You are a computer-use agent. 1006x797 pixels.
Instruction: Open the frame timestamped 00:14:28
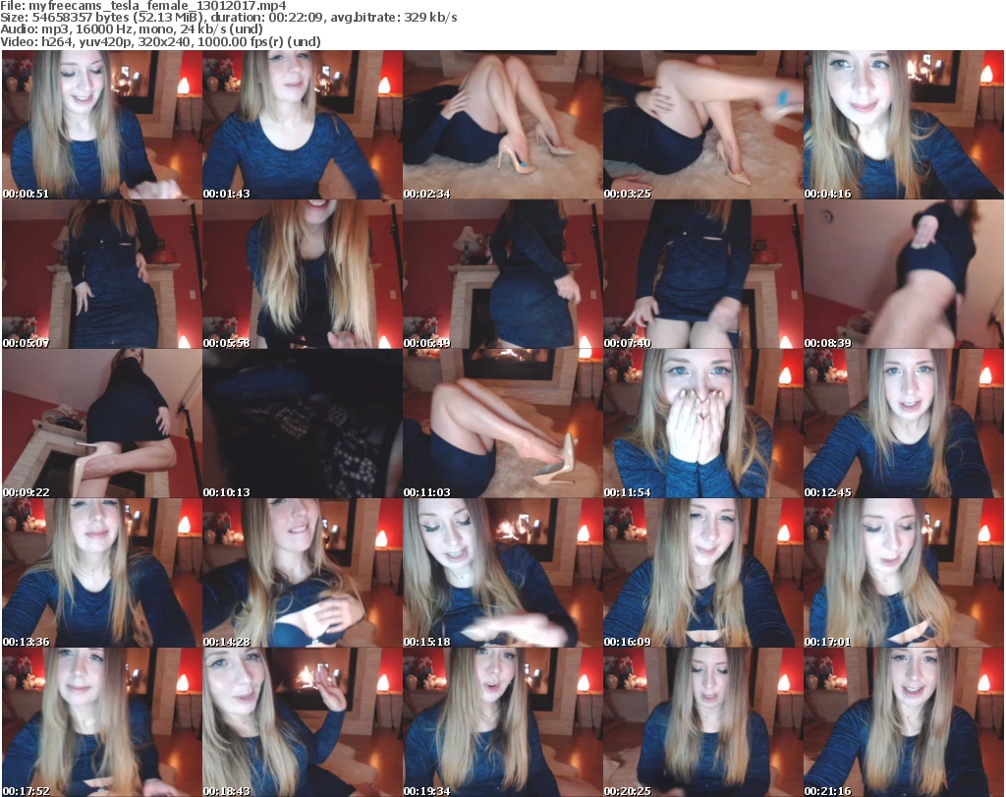303,573
